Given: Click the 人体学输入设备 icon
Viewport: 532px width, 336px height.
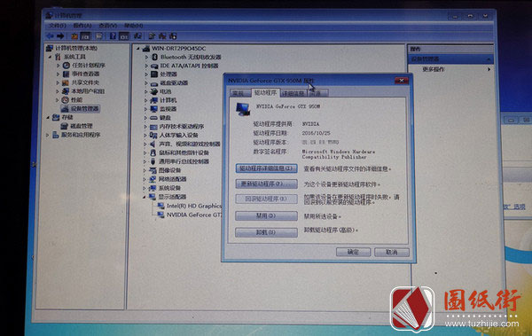Looking at the screenshot, I should [153, 135].
